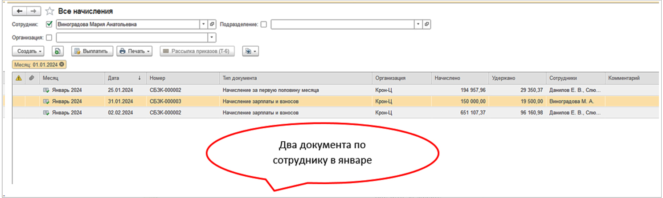Remove the Месяц 01.01.2024 filter chip
Screen dimensions: 663x198
(x=61, y=64)
